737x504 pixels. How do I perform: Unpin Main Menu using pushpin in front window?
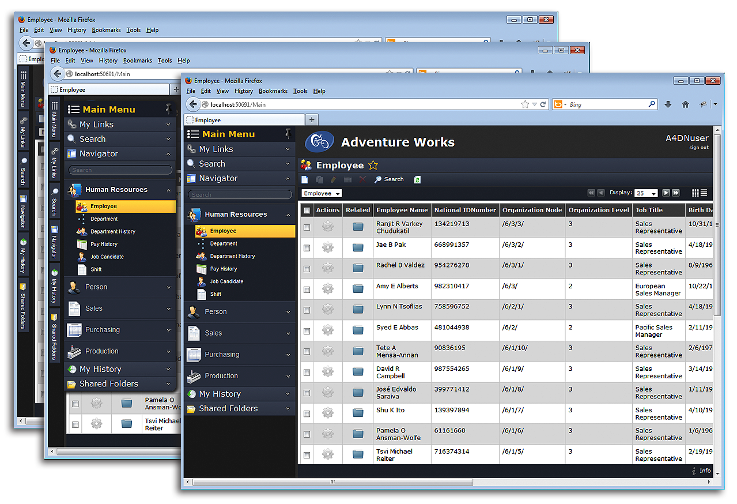pos(289,134)
